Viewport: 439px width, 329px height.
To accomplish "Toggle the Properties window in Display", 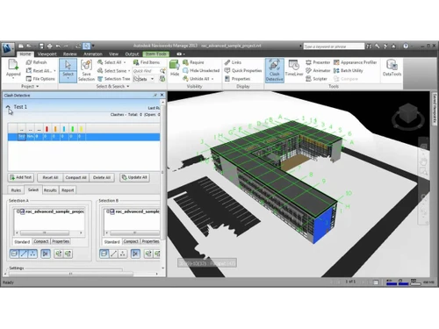I will pos(237,79).
